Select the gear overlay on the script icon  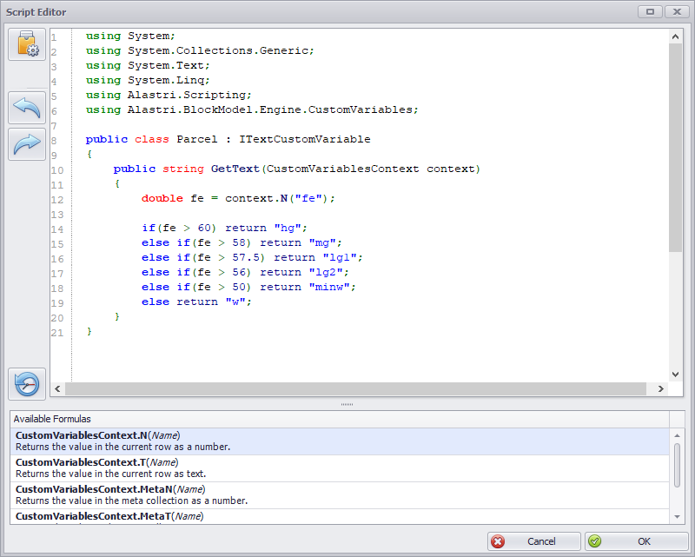(31, 50)
